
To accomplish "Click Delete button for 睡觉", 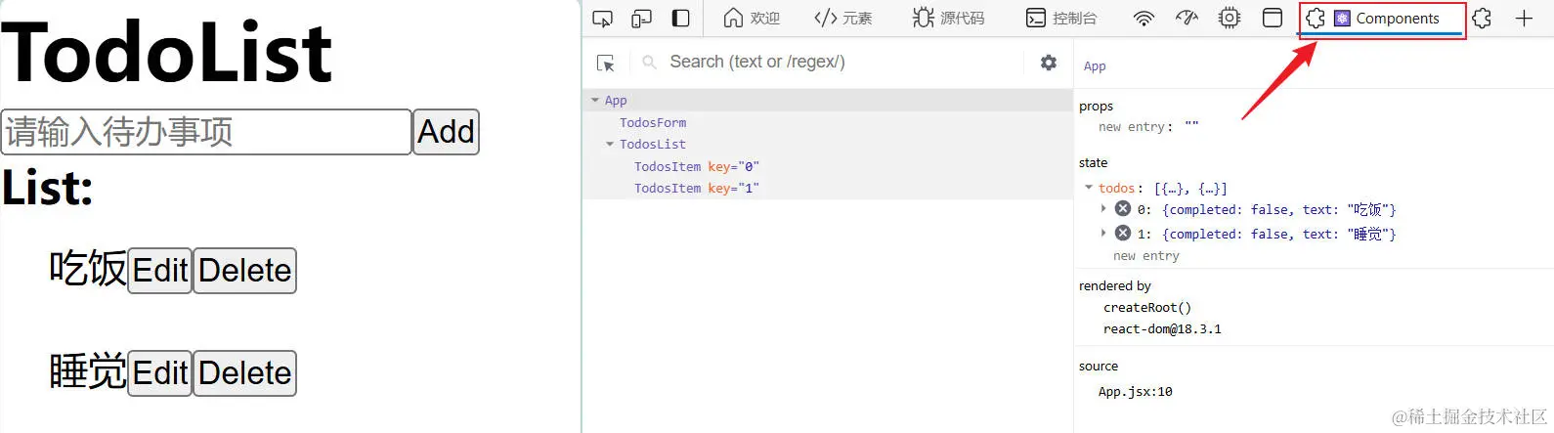I will click(x=244, y=373).
